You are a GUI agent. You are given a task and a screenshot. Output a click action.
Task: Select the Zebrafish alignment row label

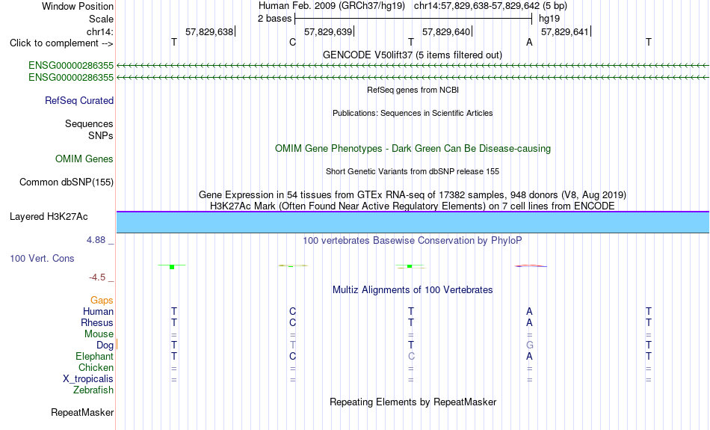click(x=93, y=390)
